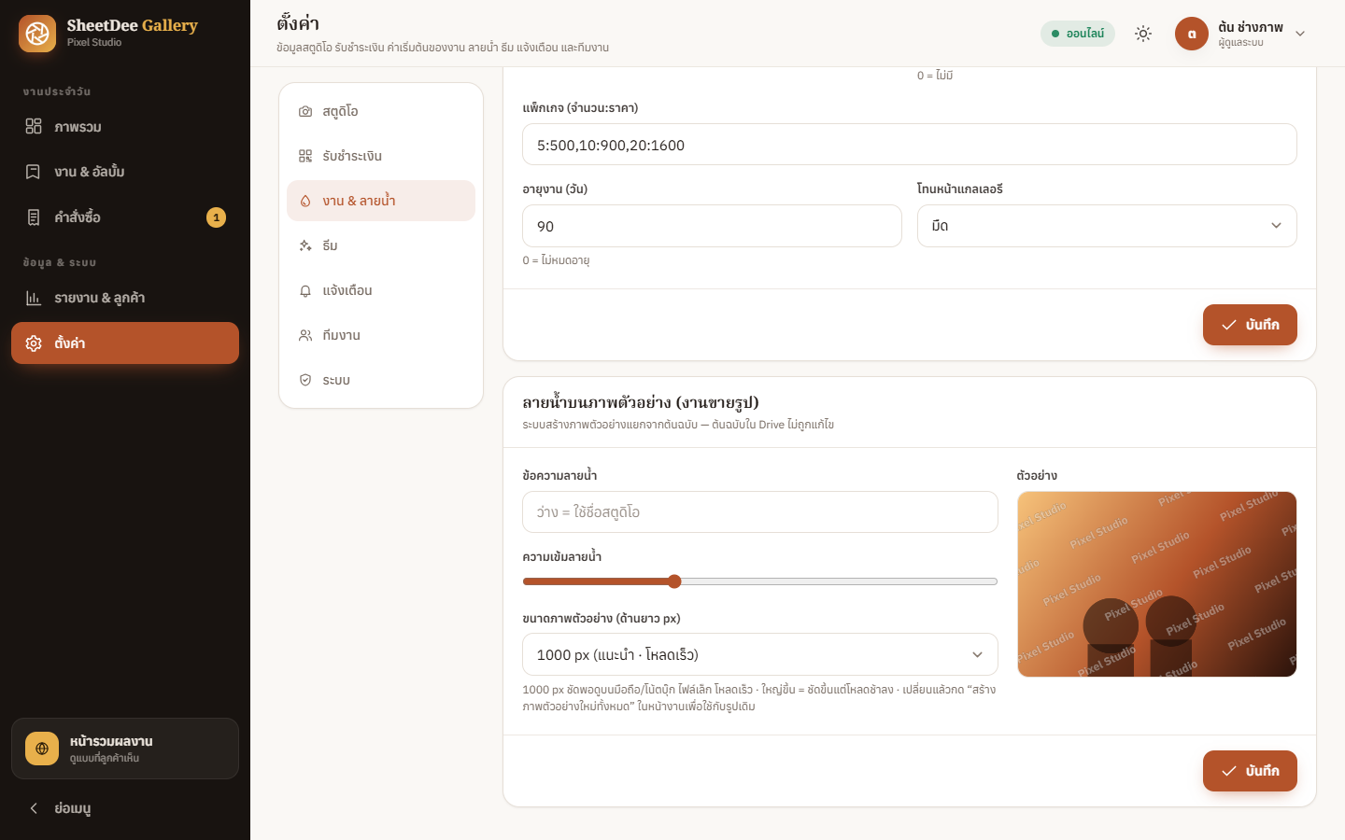Collapse the sidebar with ย่อเมนู
The height and width of the screenshot is (840, 1345).
(x=125, y=808)
